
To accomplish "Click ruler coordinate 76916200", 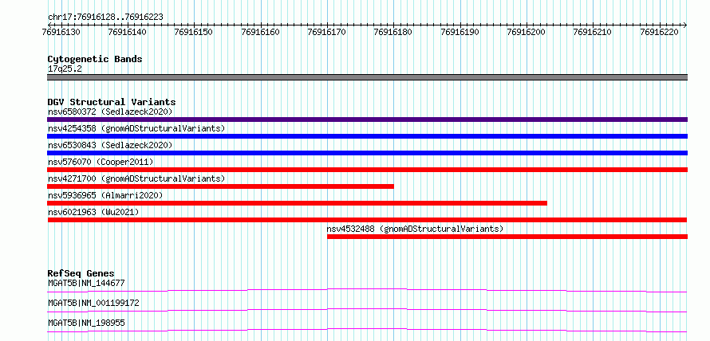I will coord(527,32).
